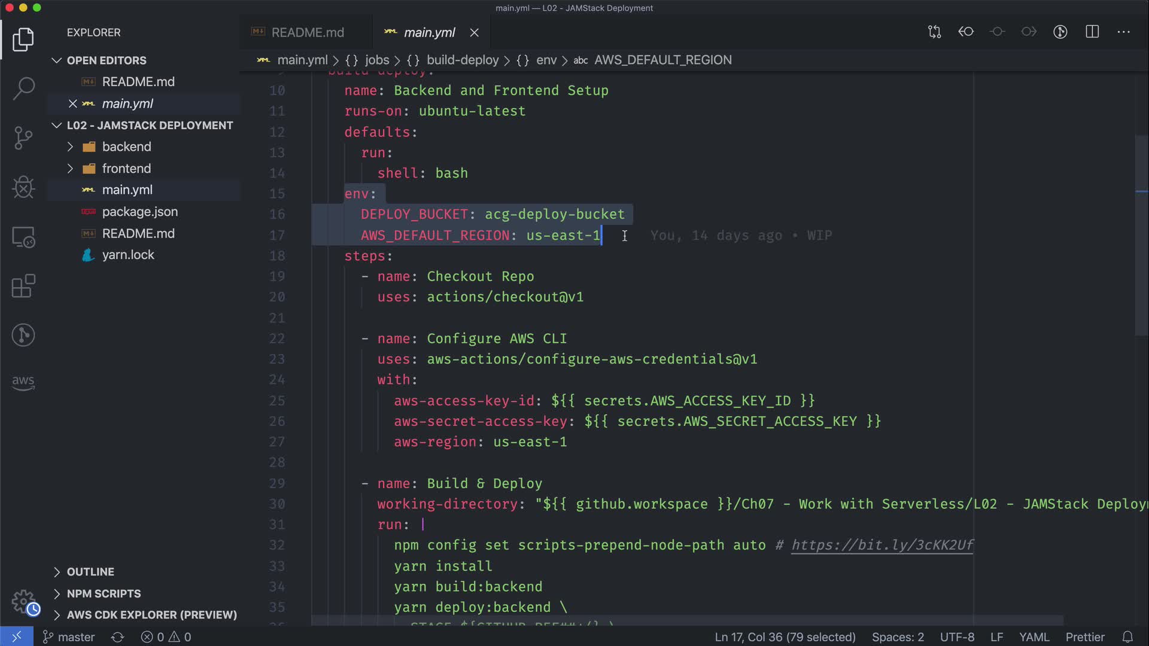Screen dimensions: 1149x646
Task: Open the Search view in activity bar
Action: [23, 89]
